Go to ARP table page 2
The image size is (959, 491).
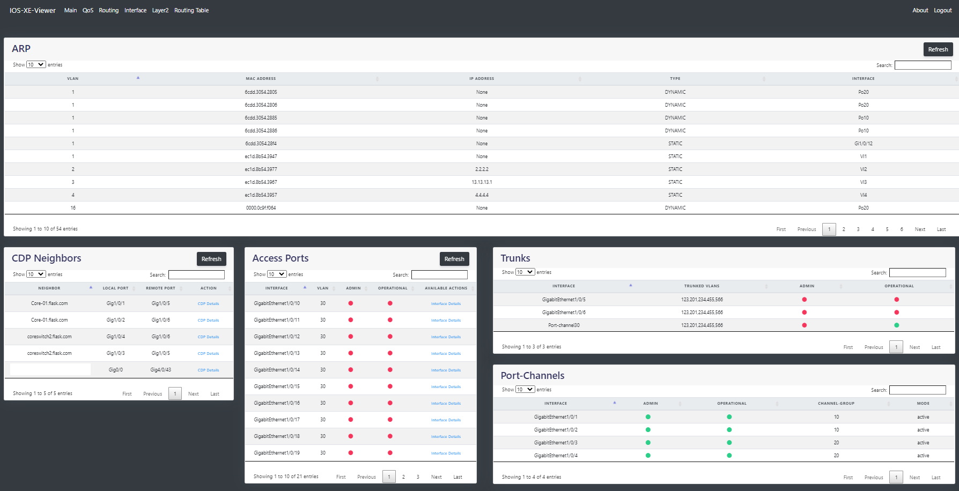pos(844,229)
